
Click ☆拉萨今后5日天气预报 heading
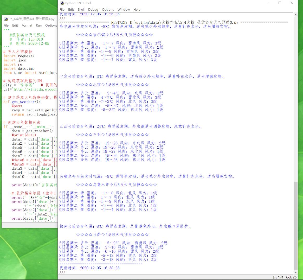point(112,234)
